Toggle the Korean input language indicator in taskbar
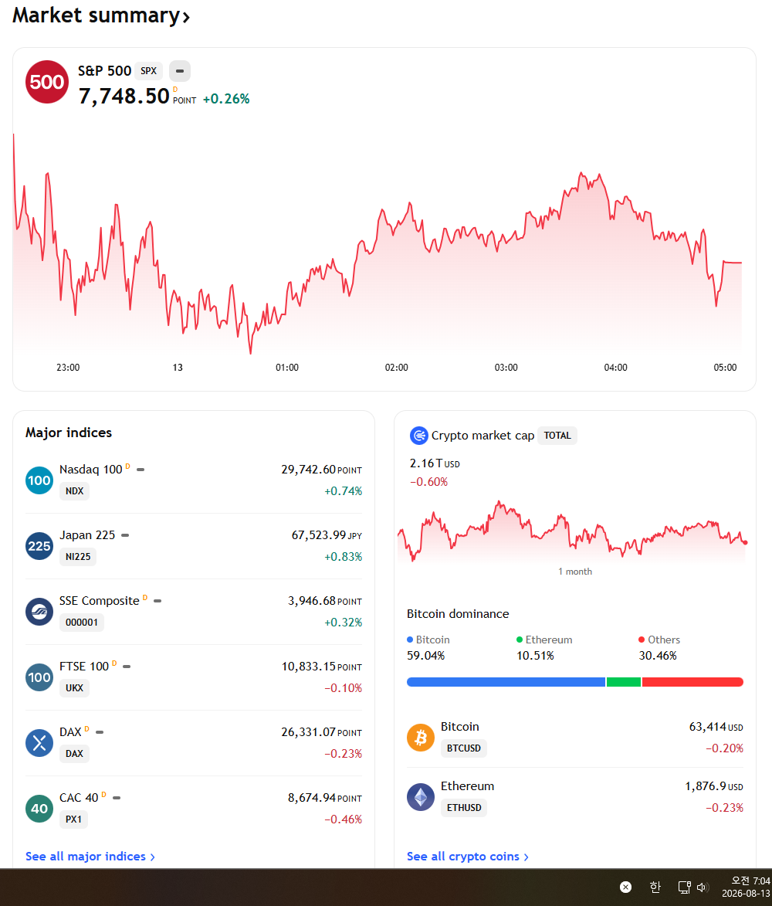772x906 pixels. [x=655, y=887]
